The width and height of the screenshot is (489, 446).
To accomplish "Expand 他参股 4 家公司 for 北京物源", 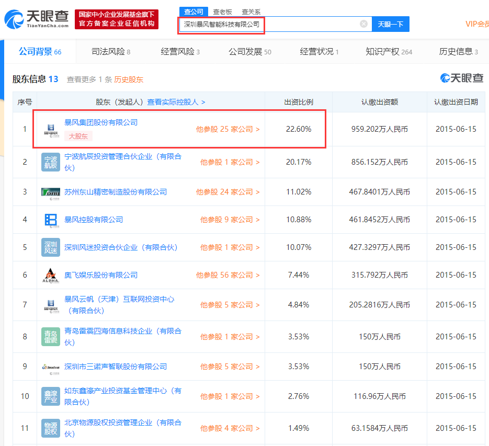I will [230, 428].
